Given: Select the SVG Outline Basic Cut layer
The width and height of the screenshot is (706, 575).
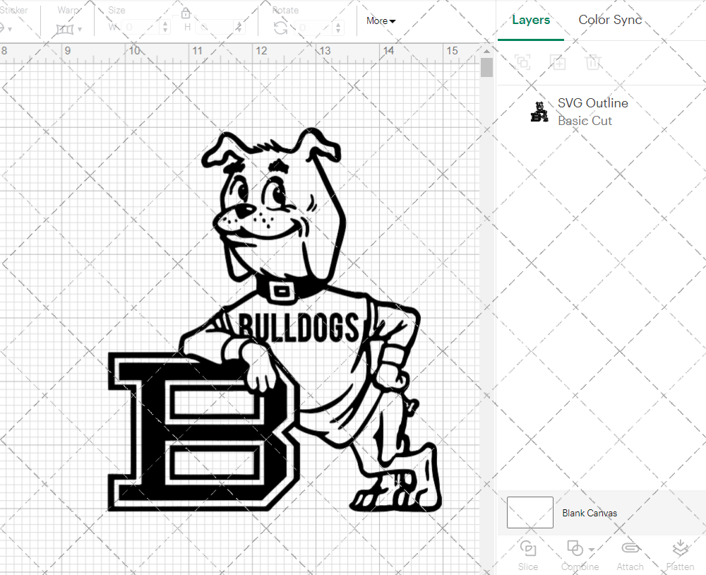Looking at the screenshot, I should pos(593,111).
